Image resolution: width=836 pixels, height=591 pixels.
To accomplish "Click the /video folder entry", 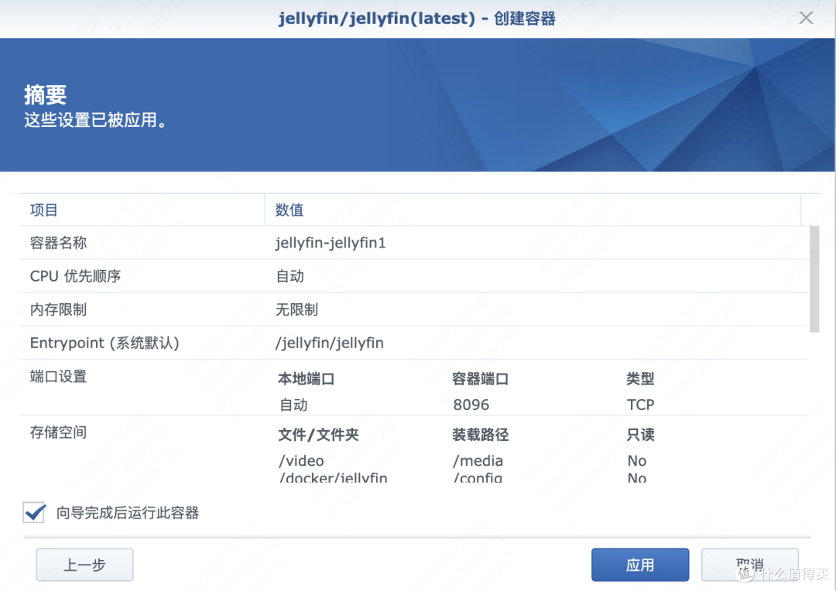I will [301, 460].
